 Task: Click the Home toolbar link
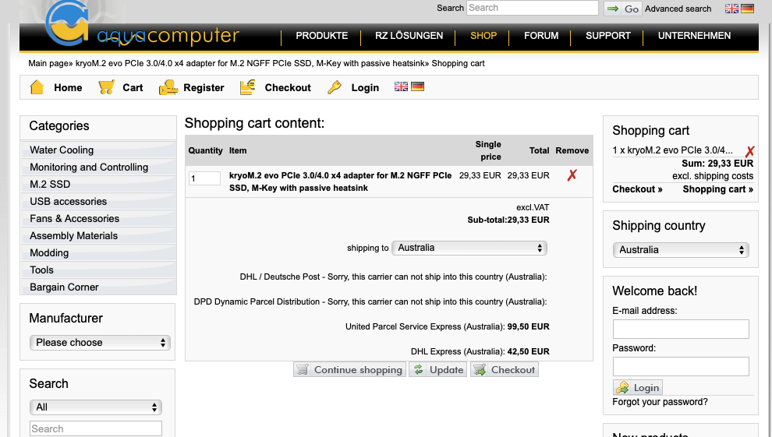click(x=68, y=87)
